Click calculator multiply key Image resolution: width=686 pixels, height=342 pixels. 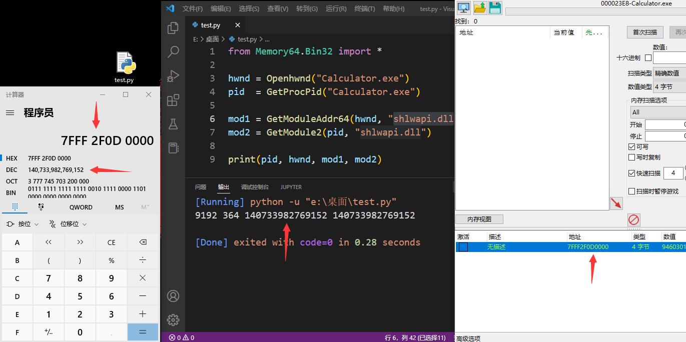[x=143, y=278]
